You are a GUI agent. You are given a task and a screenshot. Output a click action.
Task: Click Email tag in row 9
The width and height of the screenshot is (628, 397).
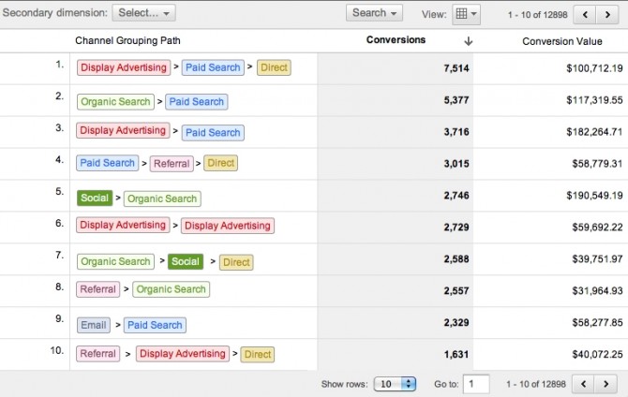[93, 325]
